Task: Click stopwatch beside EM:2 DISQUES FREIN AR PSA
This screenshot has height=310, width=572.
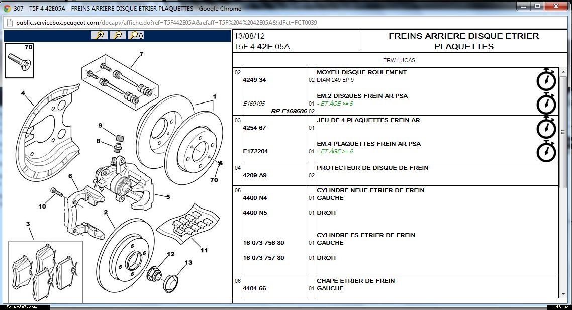Action: pos(546,104)
